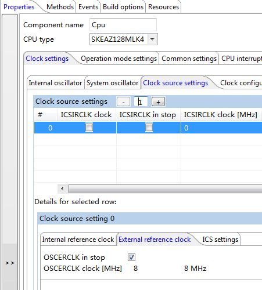262x290 pixels.
Task: Click the horizontal scrollbar track of table
Action: (165, 188)
